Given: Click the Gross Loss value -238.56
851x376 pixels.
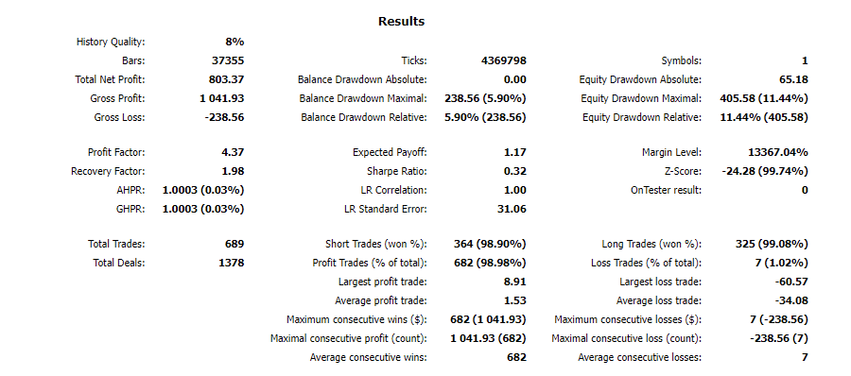Looking at the screenshot, I should click(224, 117).
